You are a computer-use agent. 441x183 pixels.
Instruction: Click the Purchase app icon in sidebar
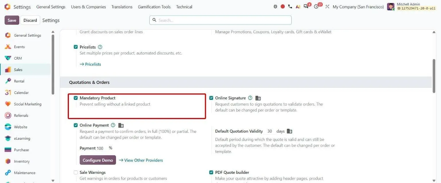[8, 150]
